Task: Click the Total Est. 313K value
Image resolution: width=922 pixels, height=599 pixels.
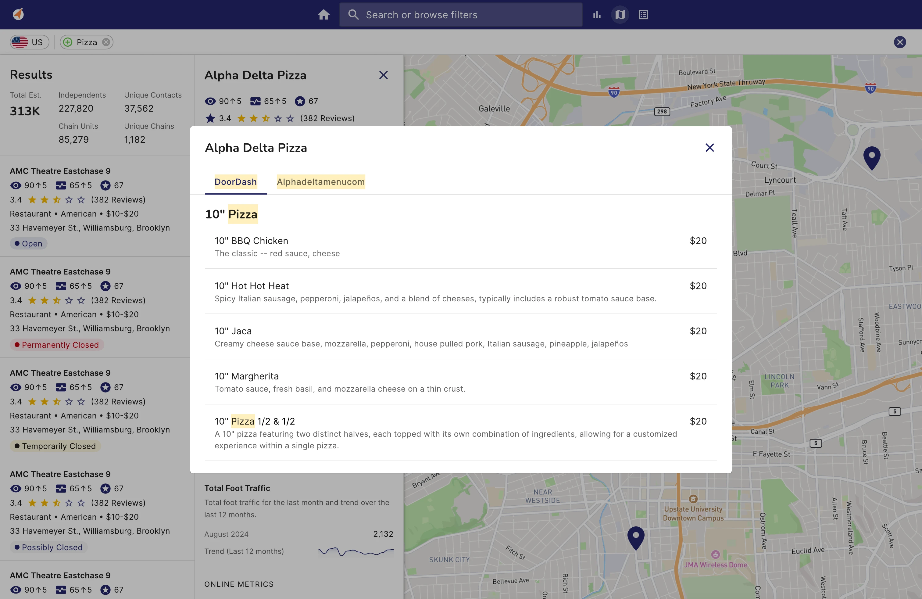Action: (x=25, y=111)
